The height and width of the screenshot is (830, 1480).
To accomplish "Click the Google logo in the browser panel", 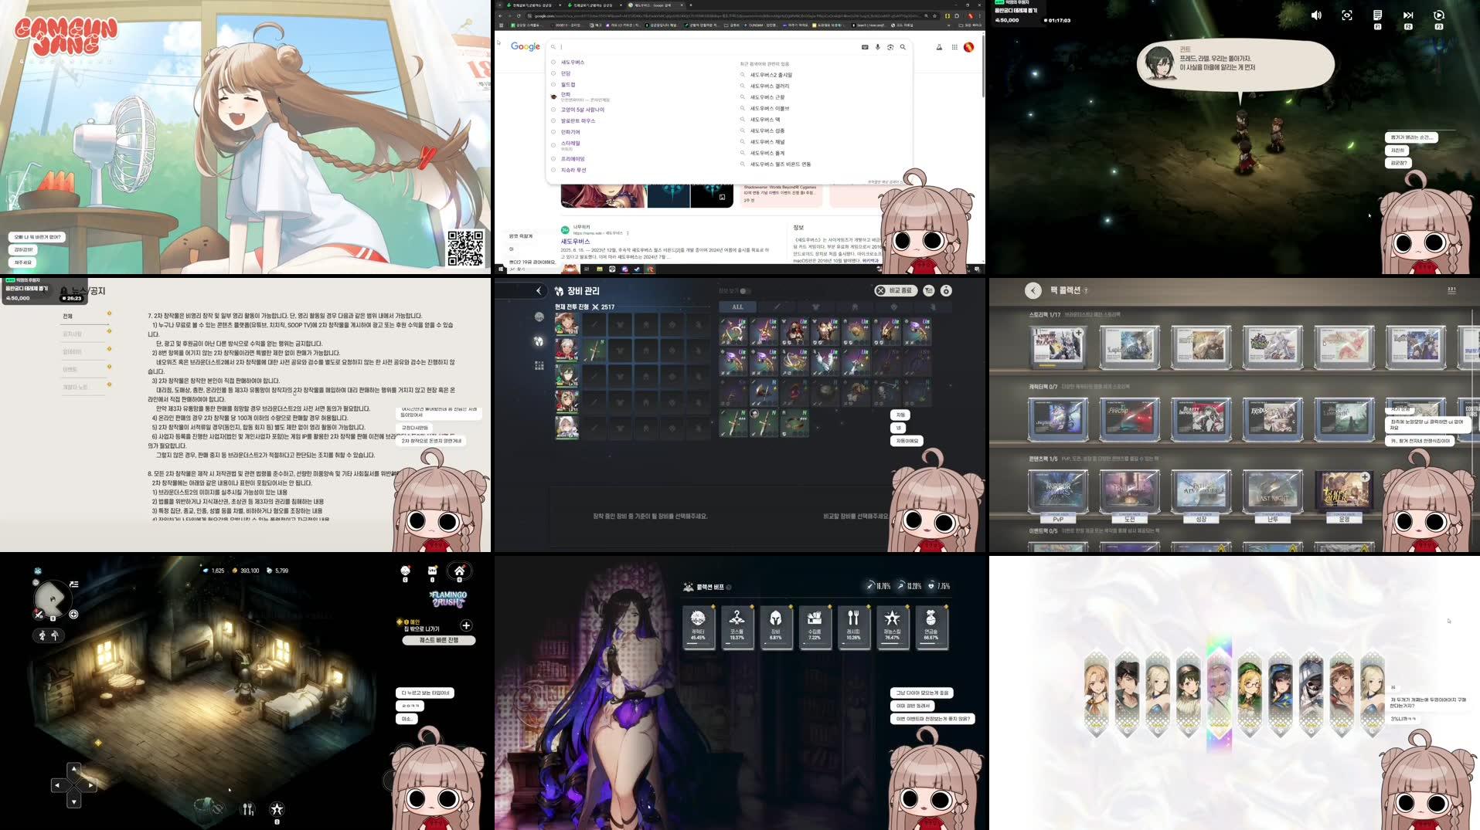I will [525, 46].
